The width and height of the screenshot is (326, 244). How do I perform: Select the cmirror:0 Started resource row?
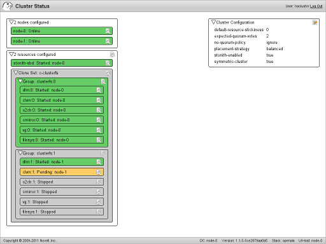pyautogui.click(x=62, y=120)
